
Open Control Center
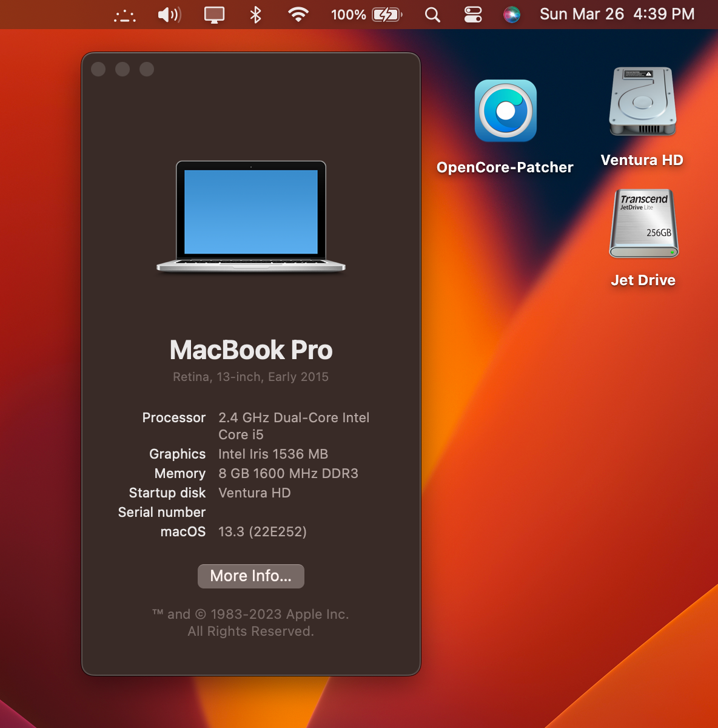473,15
